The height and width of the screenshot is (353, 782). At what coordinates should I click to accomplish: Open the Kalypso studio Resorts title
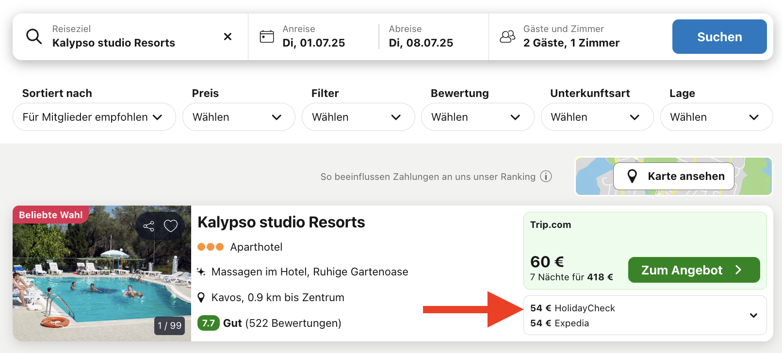[281, 222]
